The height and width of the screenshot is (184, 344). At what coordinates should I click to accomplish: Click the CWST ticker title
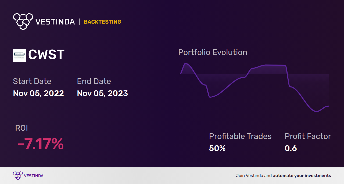pos(46,55)
